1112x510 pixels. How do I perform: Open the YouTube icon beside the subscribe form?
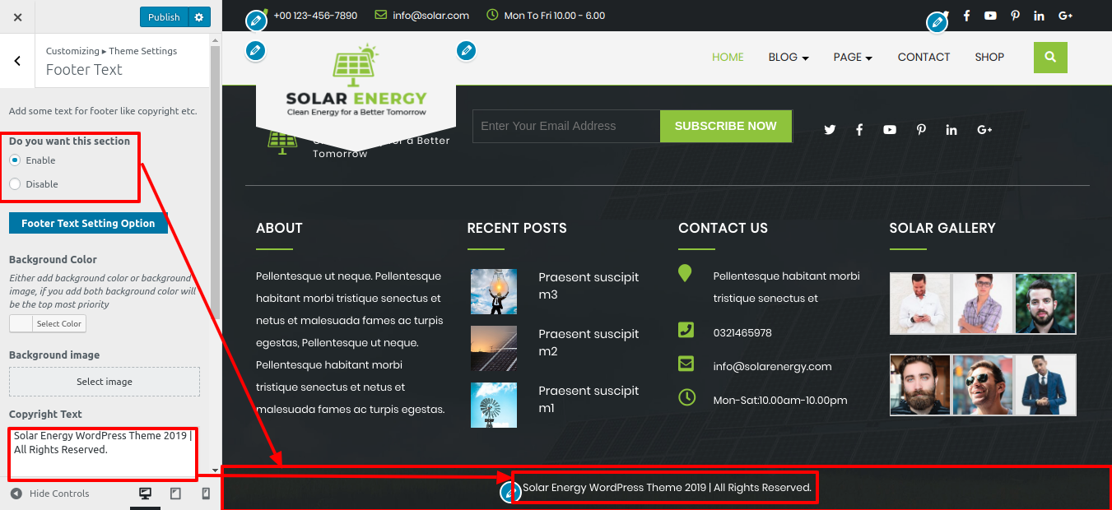tap(890, 130)
